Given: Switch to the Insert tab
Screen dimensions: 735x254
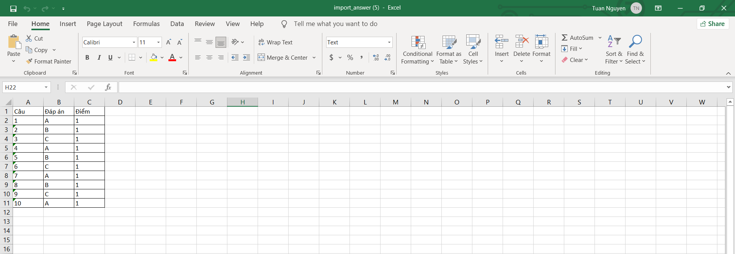Looking at the screenshot, I should point(68,24).
